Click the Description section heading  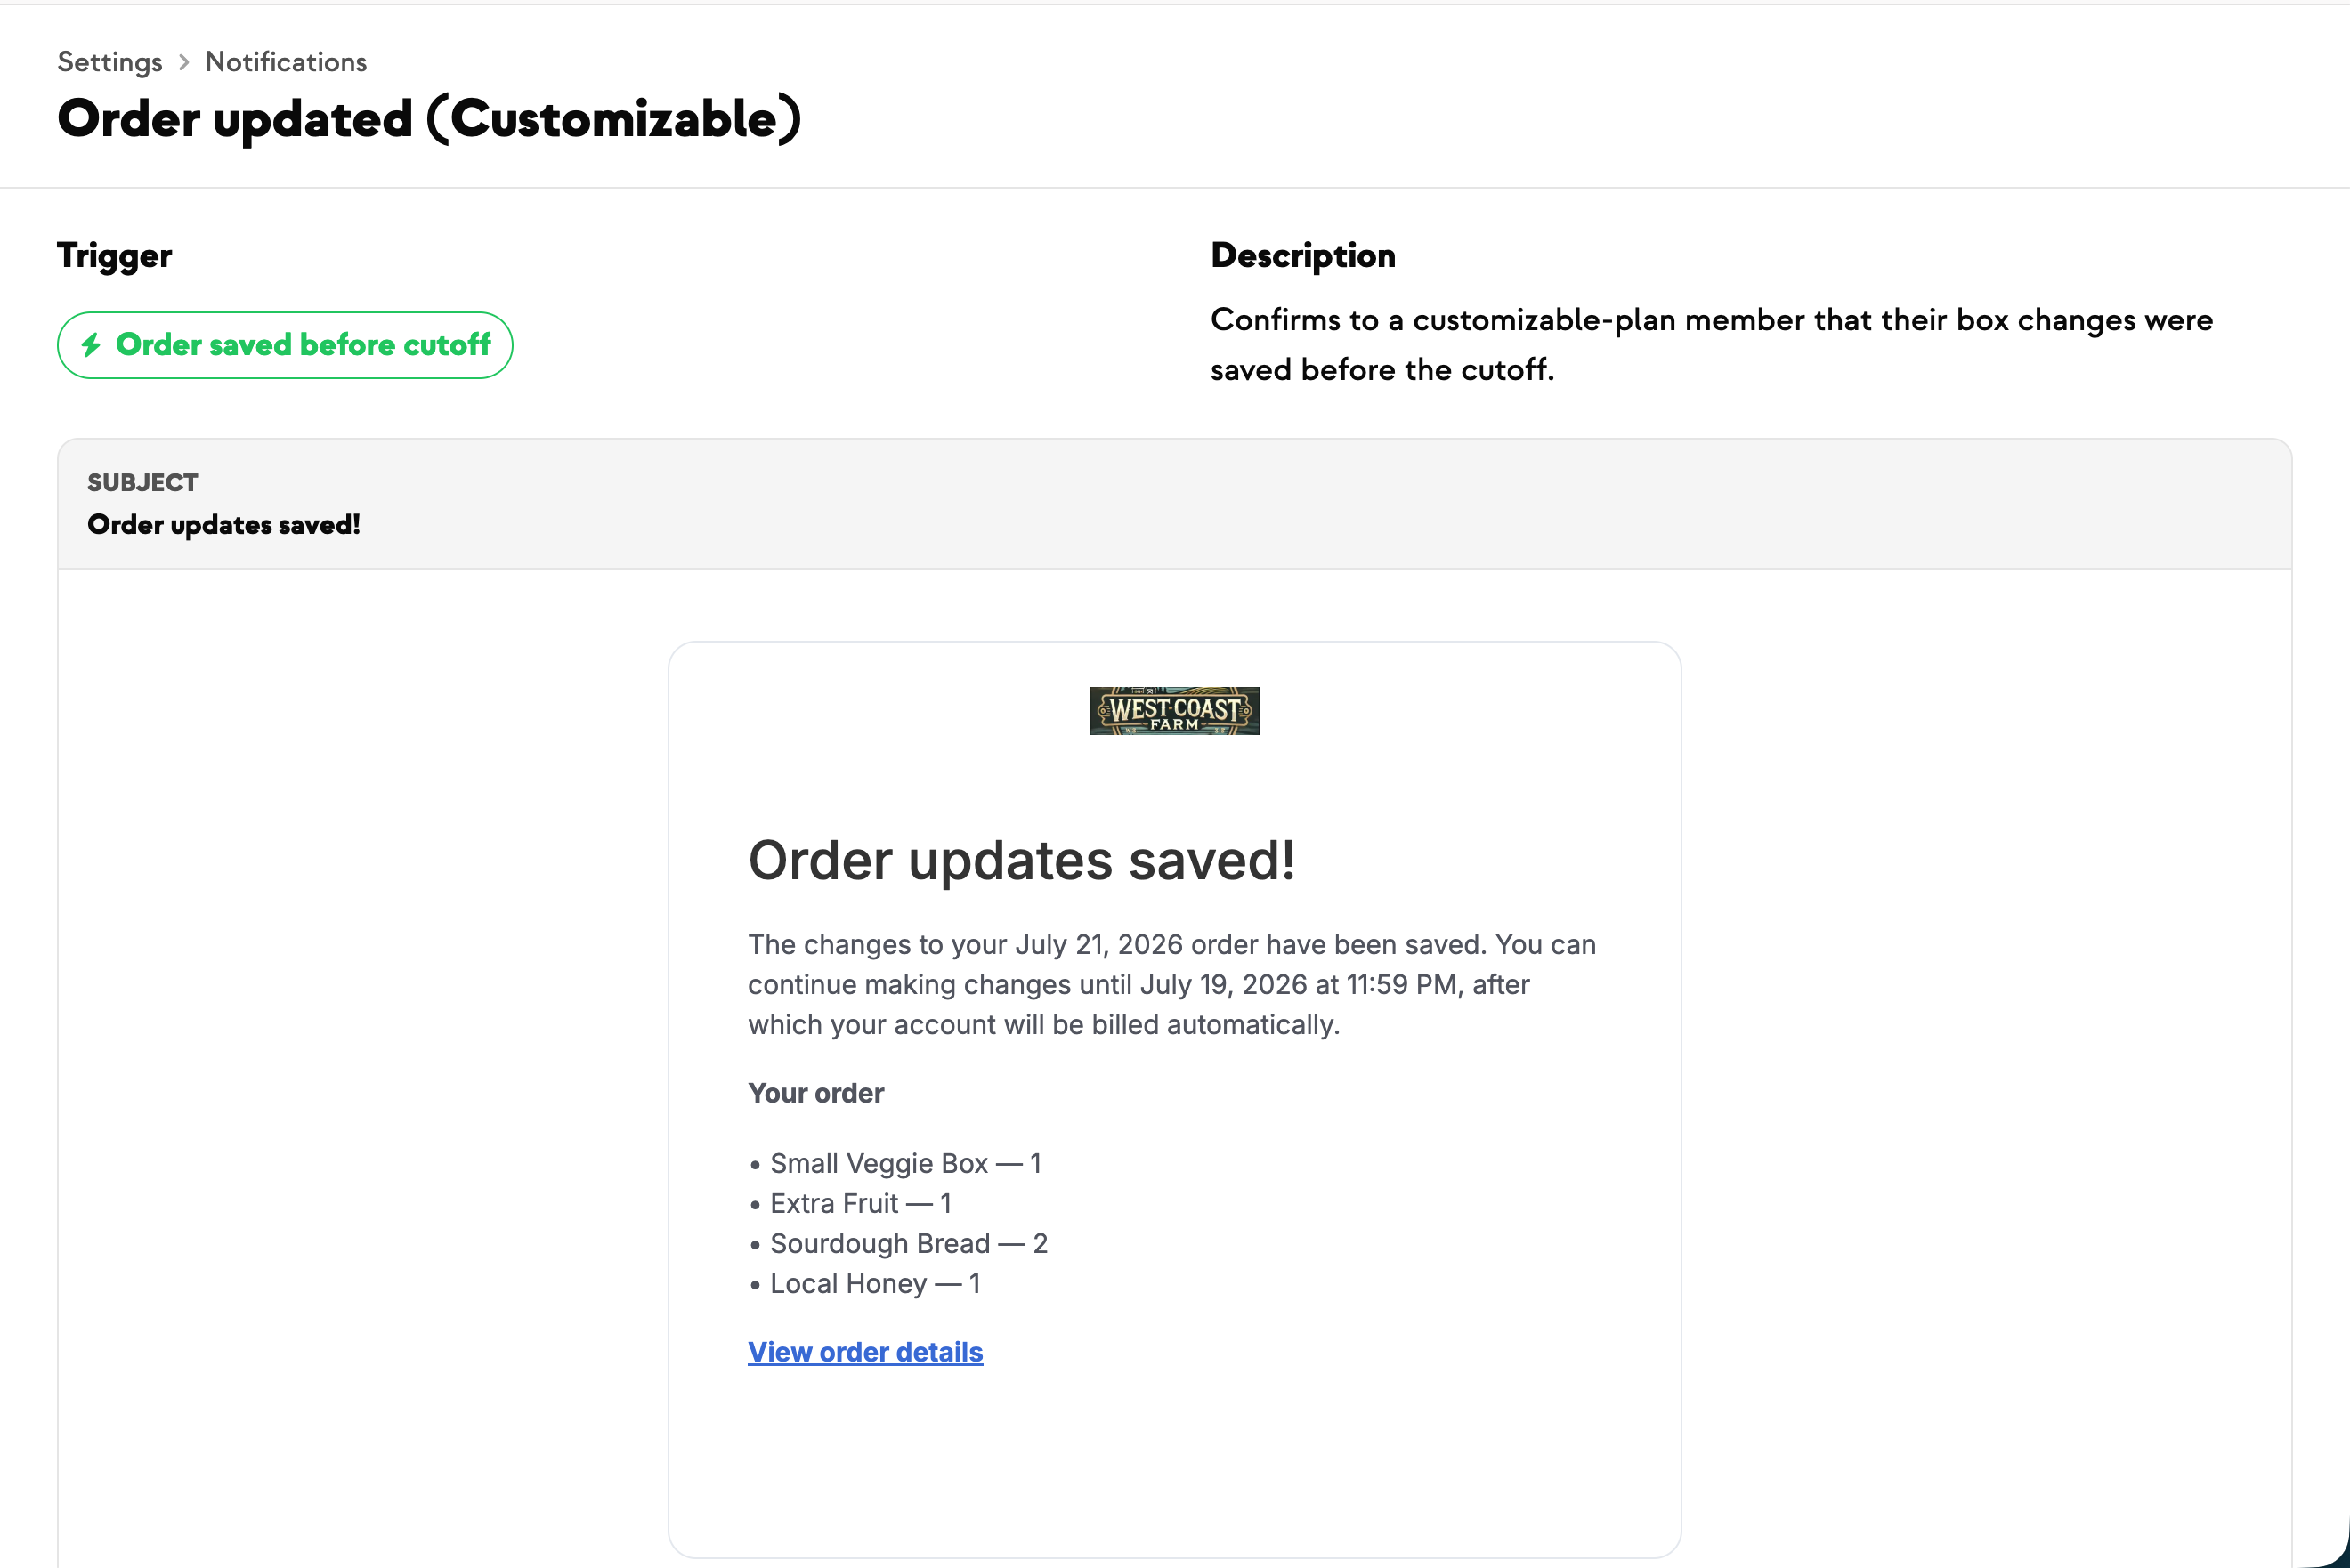(x=1303, y=256)
